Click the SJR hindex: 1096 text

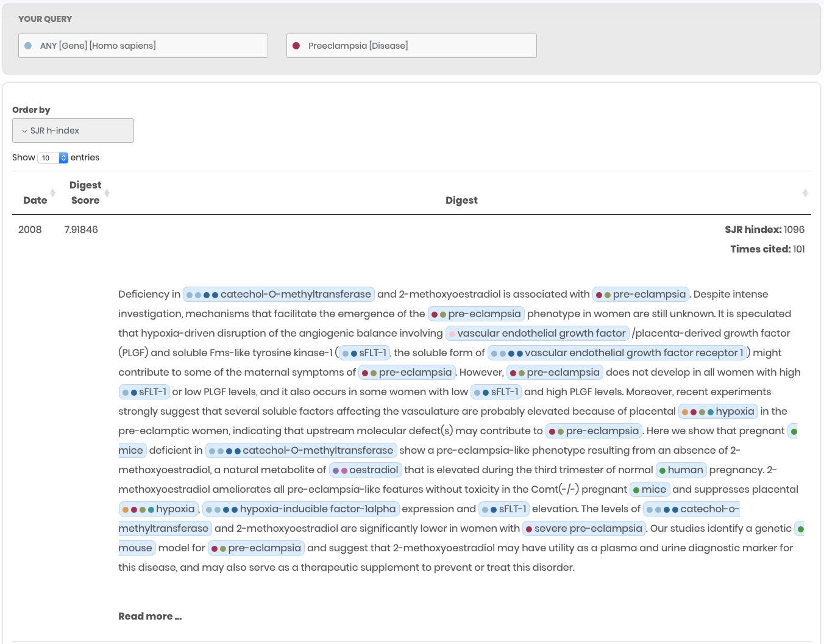(764, 229)
